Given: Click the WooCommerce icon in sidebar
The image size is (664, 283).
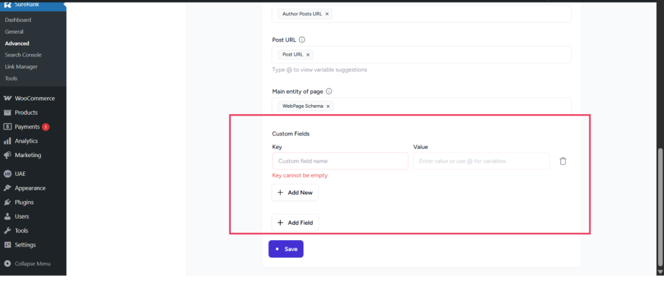Looking at the screenshot, I should (7, 98).
